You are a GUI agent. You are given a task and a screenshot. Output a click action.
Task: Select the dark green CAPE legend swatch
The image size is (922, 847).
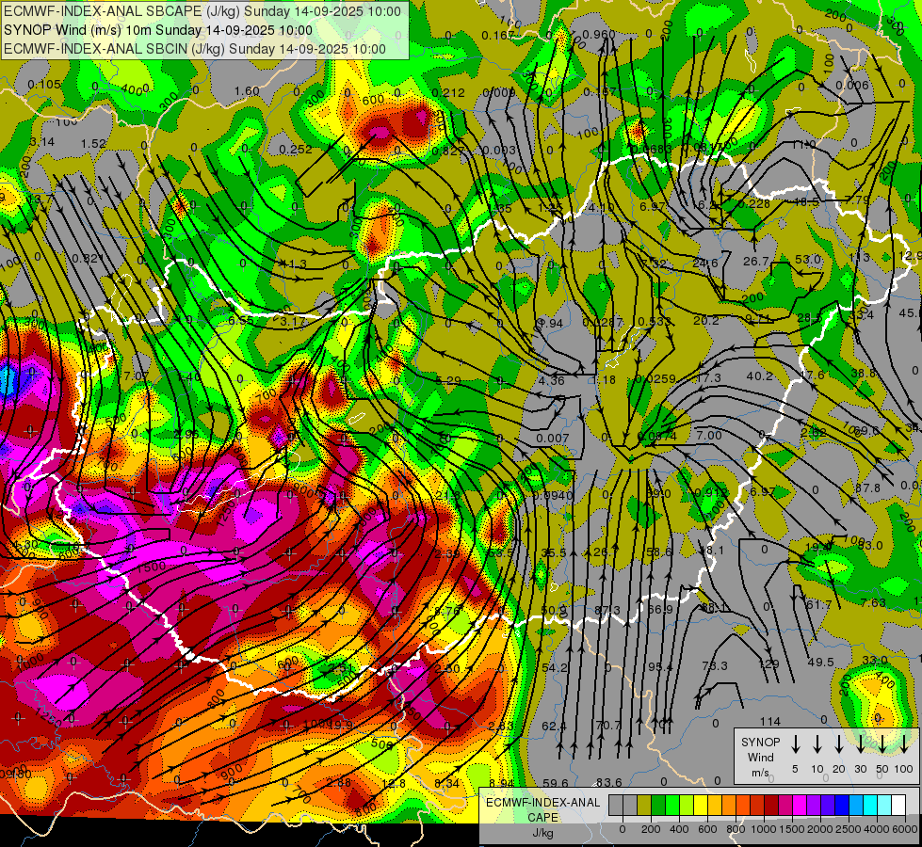point(658,805)
